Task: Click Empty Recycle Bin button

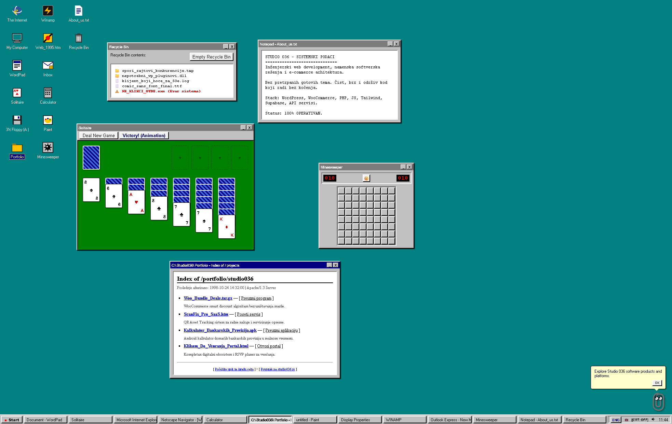Action: coord(211,57)
